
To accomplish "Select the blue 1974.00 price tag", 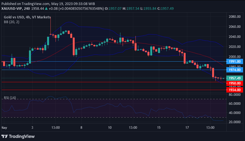I will [235, 70].
